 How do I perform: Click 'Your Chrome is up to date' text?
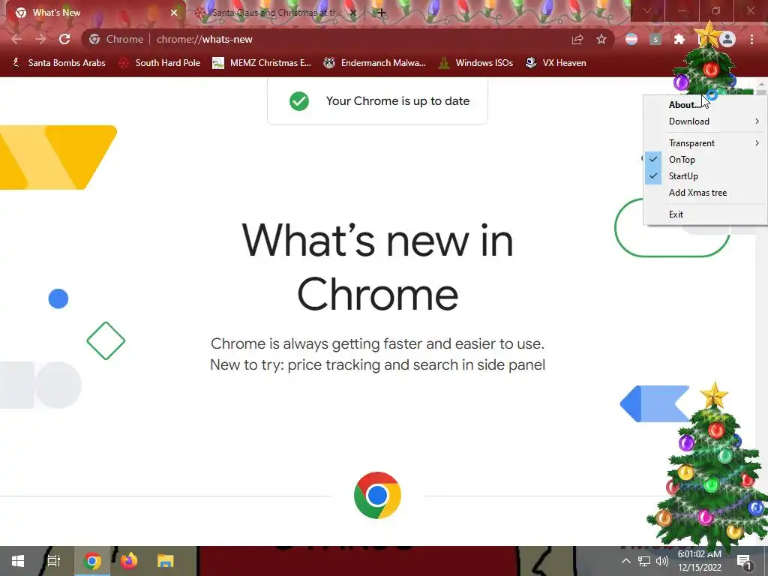[397, 101]
